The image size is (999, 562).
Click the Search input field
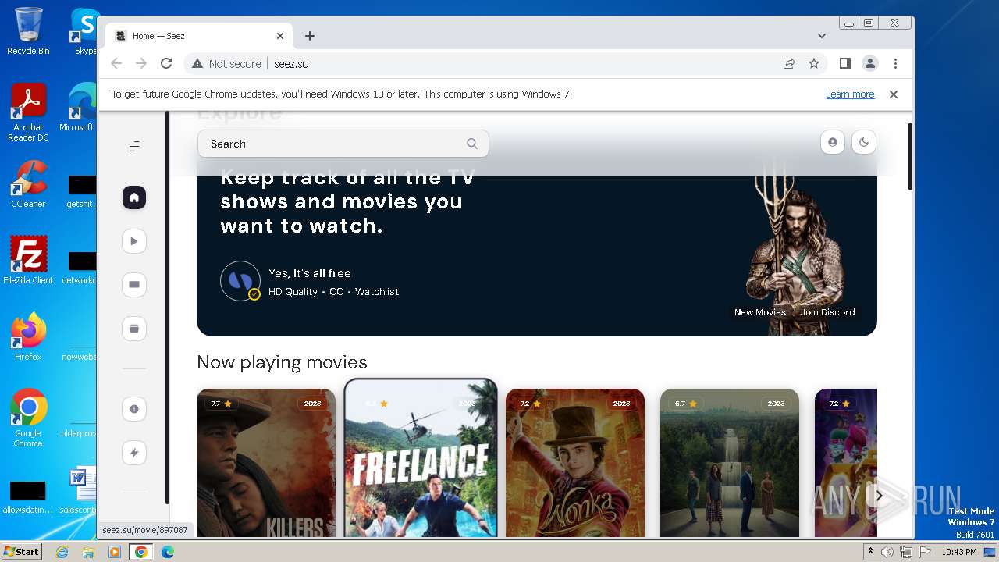343,144
